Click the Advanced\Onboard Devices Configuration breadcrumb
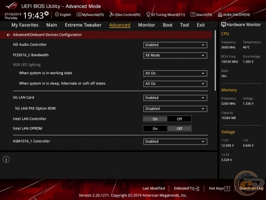The width and height of the screenshot is (266, 200). point(47,35)
